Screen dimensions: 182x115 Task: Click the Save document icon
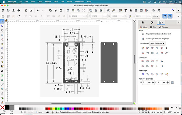[13, 10]
